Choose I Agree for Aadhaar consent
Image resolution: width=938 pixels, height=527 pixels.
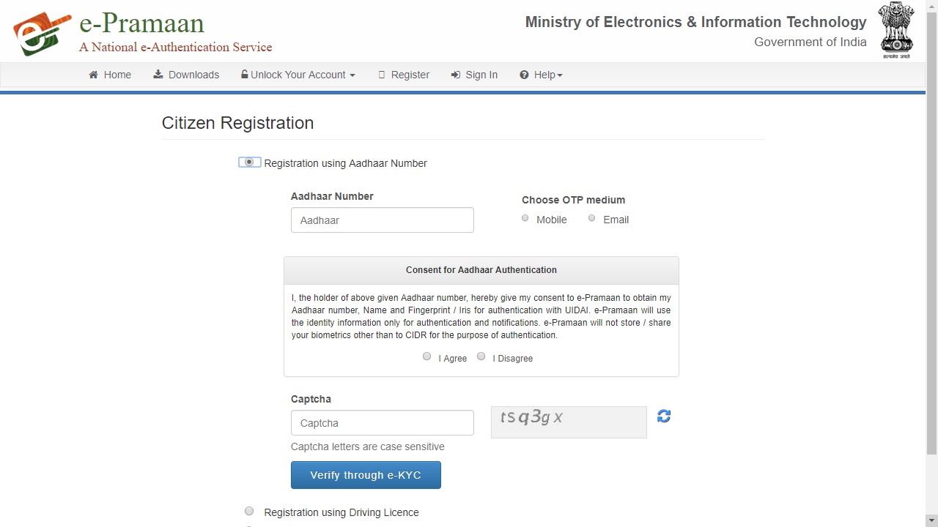tap(426, 356)
